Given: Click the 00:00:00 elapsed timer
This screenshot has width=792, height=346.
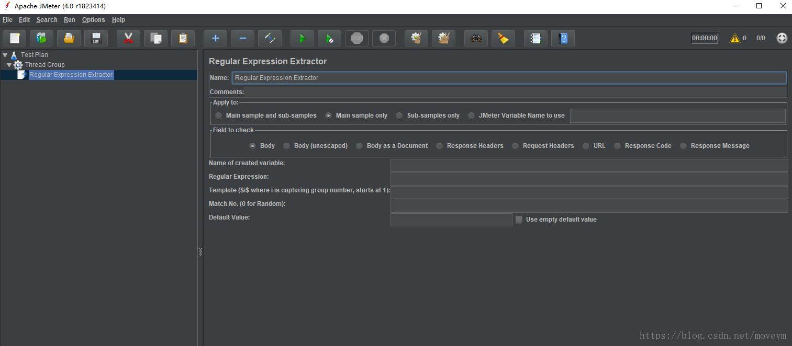Looking at the screenshot, I should pyautogui.click(x=705, y=38).
